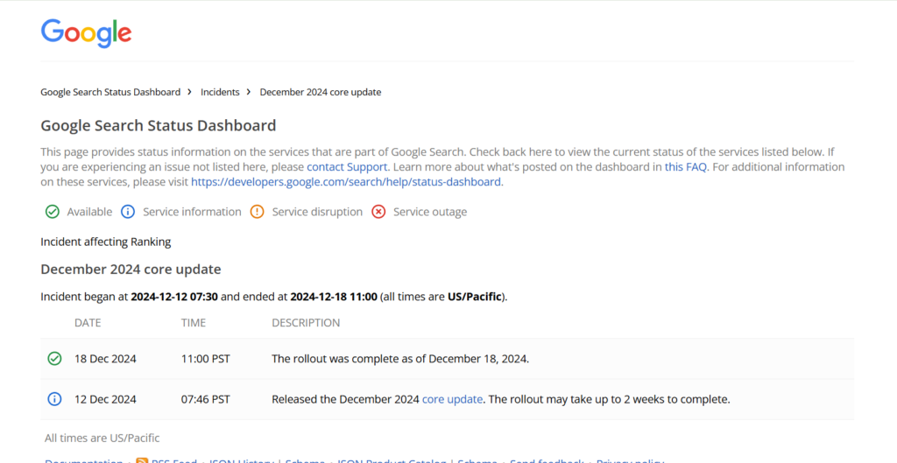Click the red Service outage legend icon
The image size is (897, 463).
(x=378, y=212)
